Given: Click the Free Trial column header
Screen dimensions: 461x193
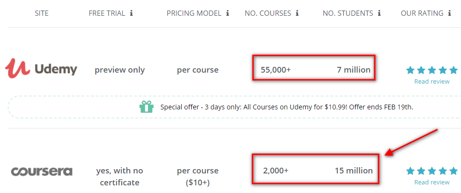Looking at the screenshot, I should coord(106,13).
